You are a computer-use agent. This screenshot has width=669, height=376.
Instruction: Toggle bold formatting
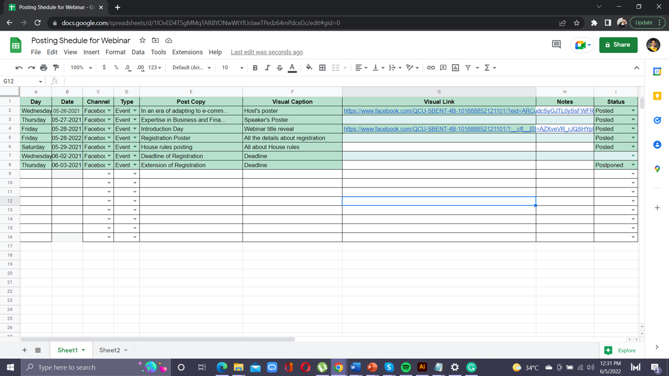255,68
